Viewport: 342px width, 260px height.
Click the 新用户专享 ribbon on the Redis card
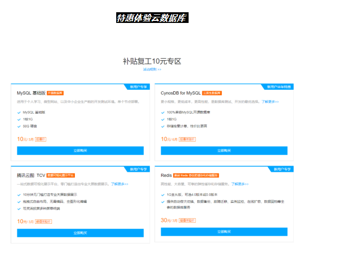pos(282,169)
